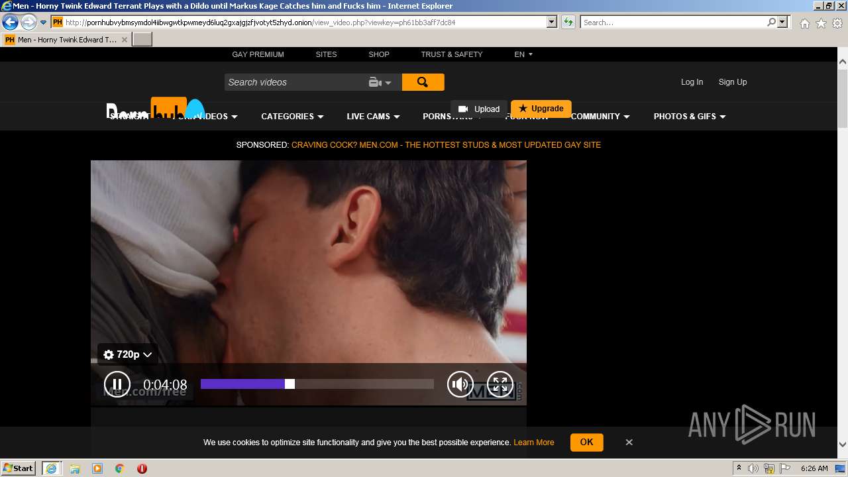848x477 pixels.
Task: Accept cookies with the OK button
Action: pyautogui.click(x=586, y=442)
